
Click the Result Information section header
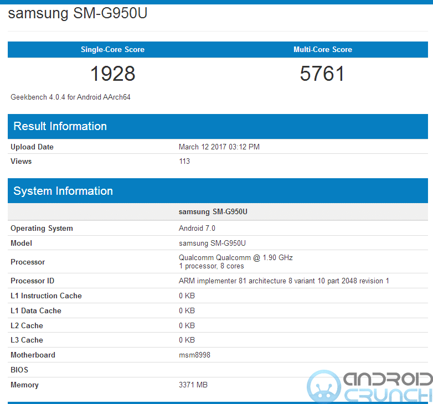(60, 126)
